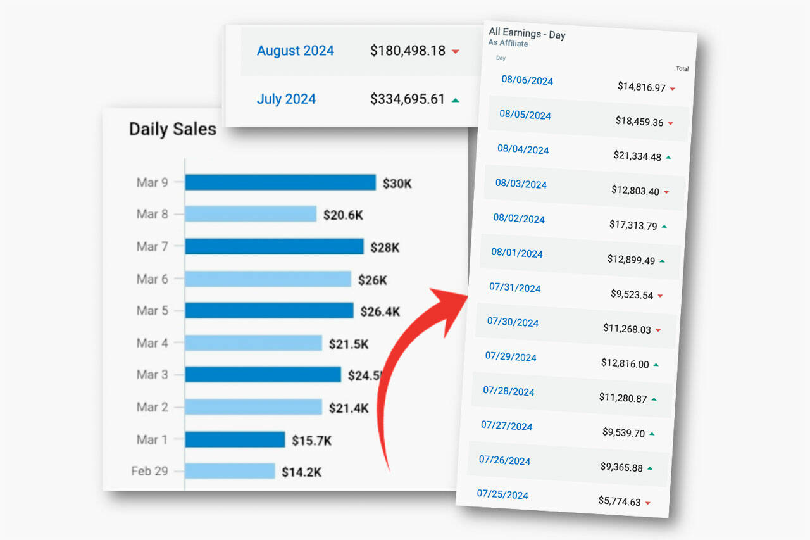Click the red down arrow next to $12,803.40
The image size is (810, 540).
coord(666,192)
